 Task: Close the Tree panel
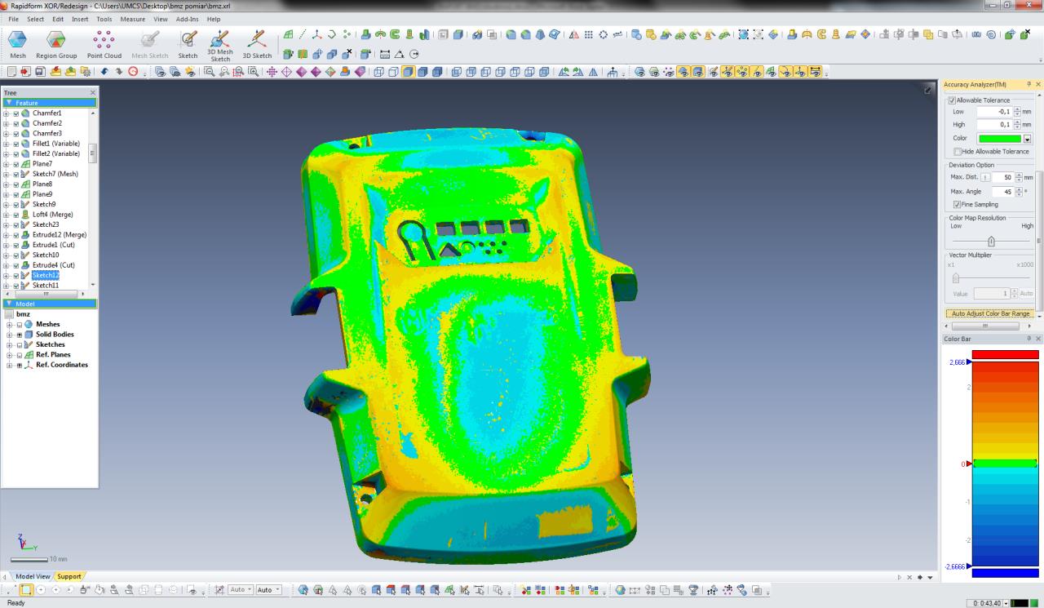[92, 93]
